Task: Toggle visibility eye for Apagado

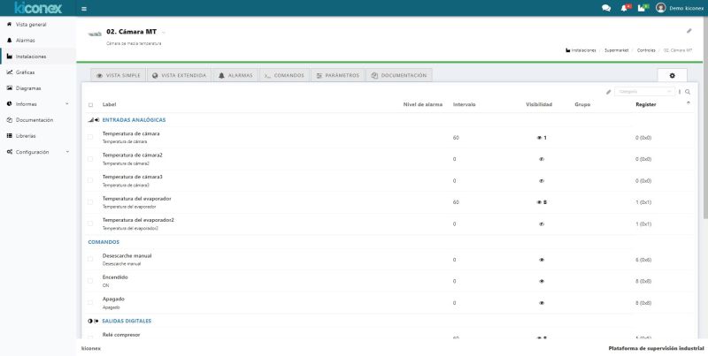Action: (542, 303)
